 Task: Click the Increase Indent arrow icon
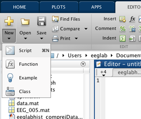[132, 39]
